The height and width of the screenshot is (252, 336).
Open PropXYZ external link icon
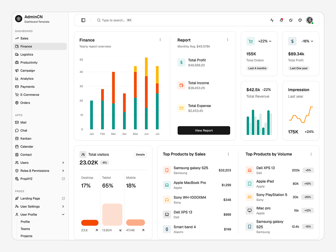click(x=63, y=179)
